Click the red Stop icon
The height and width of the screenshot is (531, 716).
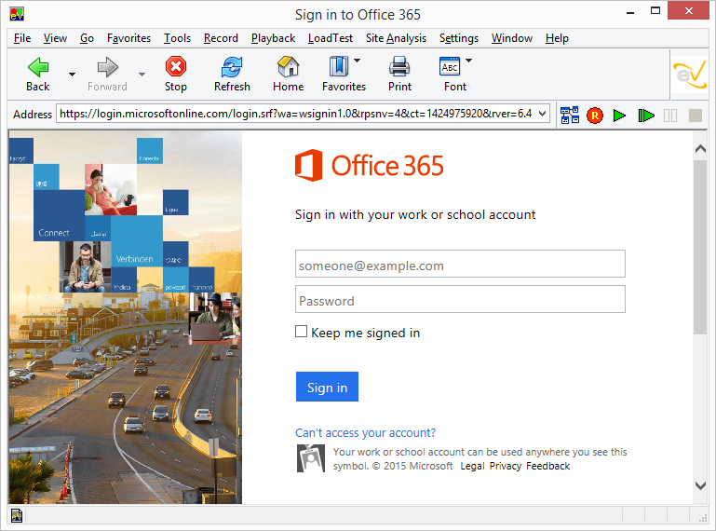[176, 67]
